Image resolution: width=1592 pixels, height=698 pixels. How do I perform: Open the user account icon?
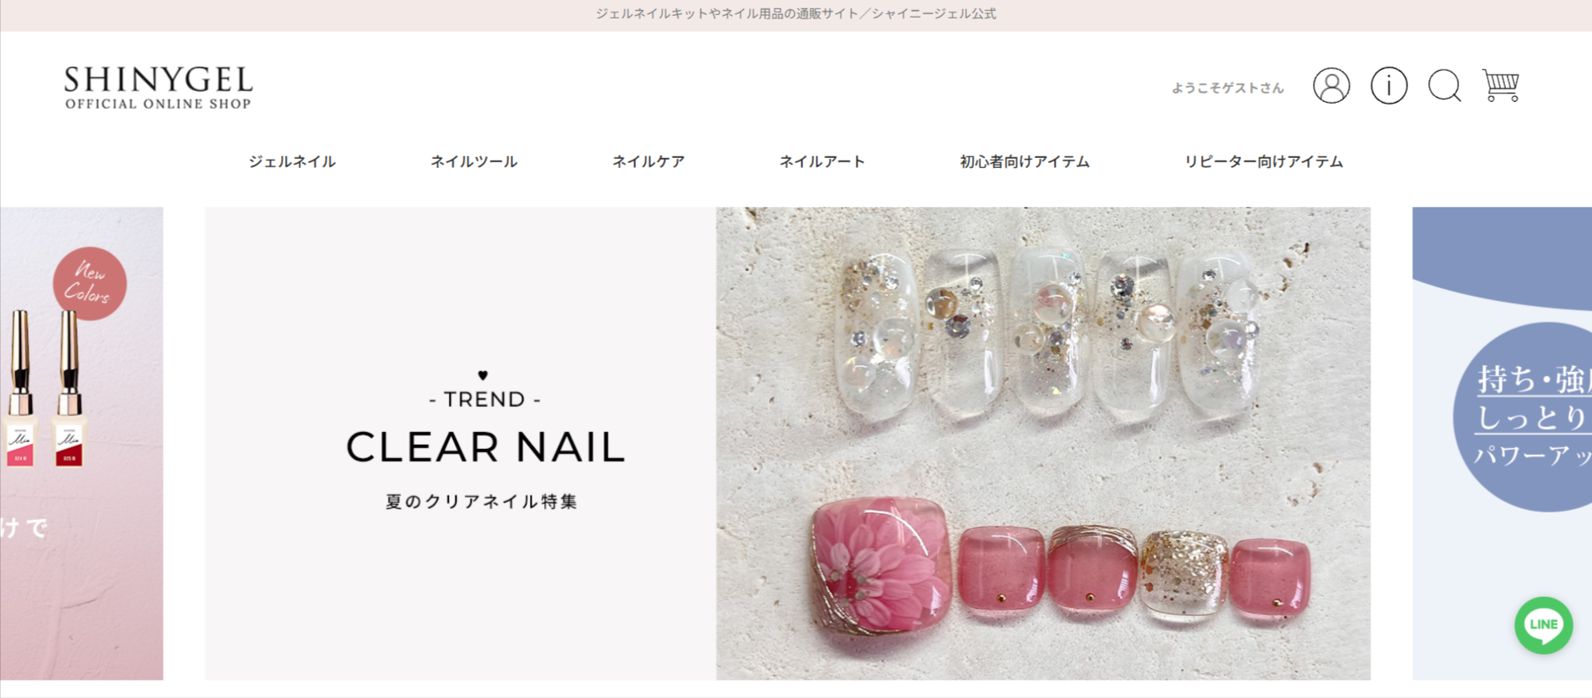(1331, 85)
